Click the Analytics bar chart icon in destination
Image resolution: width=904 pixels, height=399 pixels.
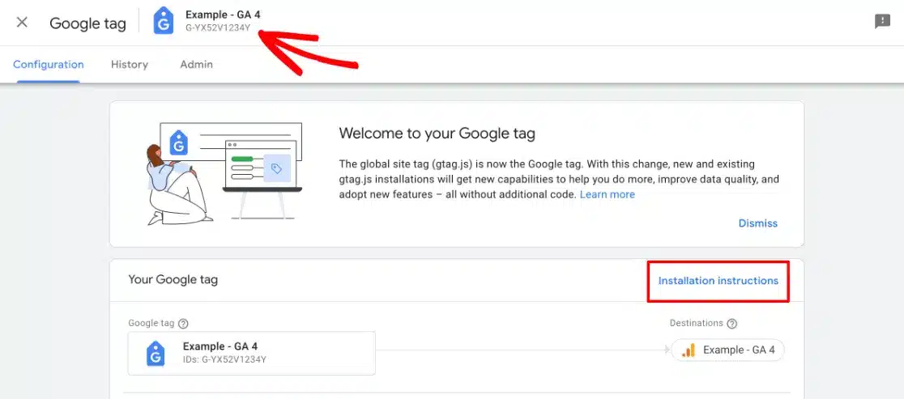tap(688, 350)
